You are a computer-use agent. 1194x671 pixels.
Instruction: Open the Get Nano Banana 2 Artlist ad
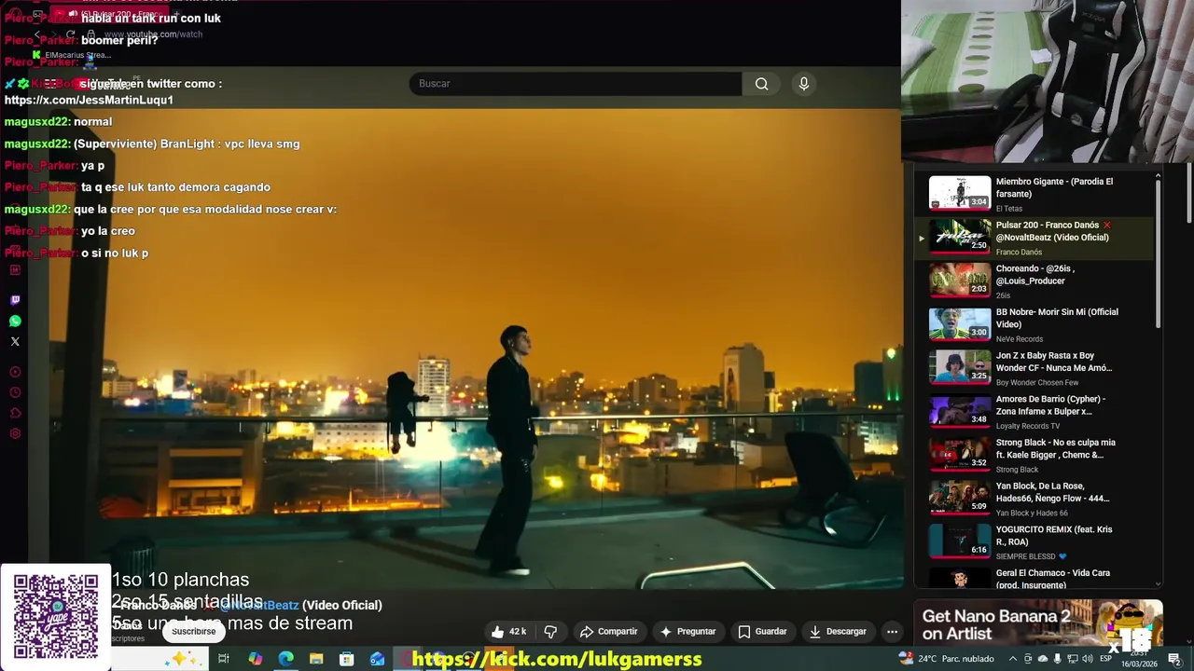1038,623
